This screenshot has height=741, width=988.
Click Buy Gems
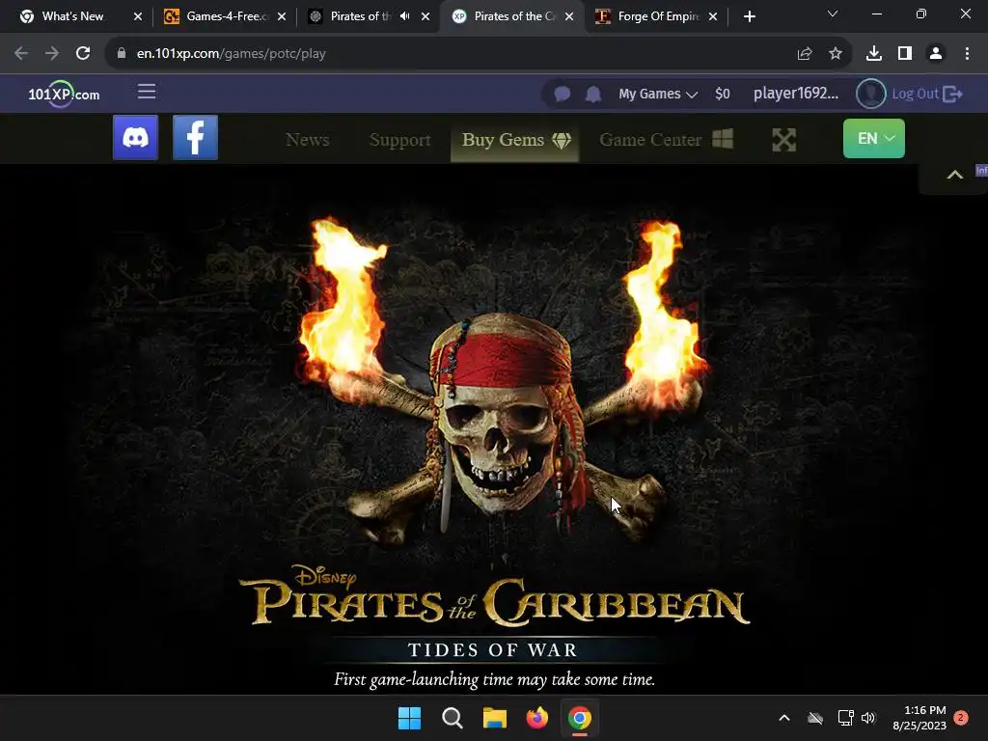click(x=515, y=139)
